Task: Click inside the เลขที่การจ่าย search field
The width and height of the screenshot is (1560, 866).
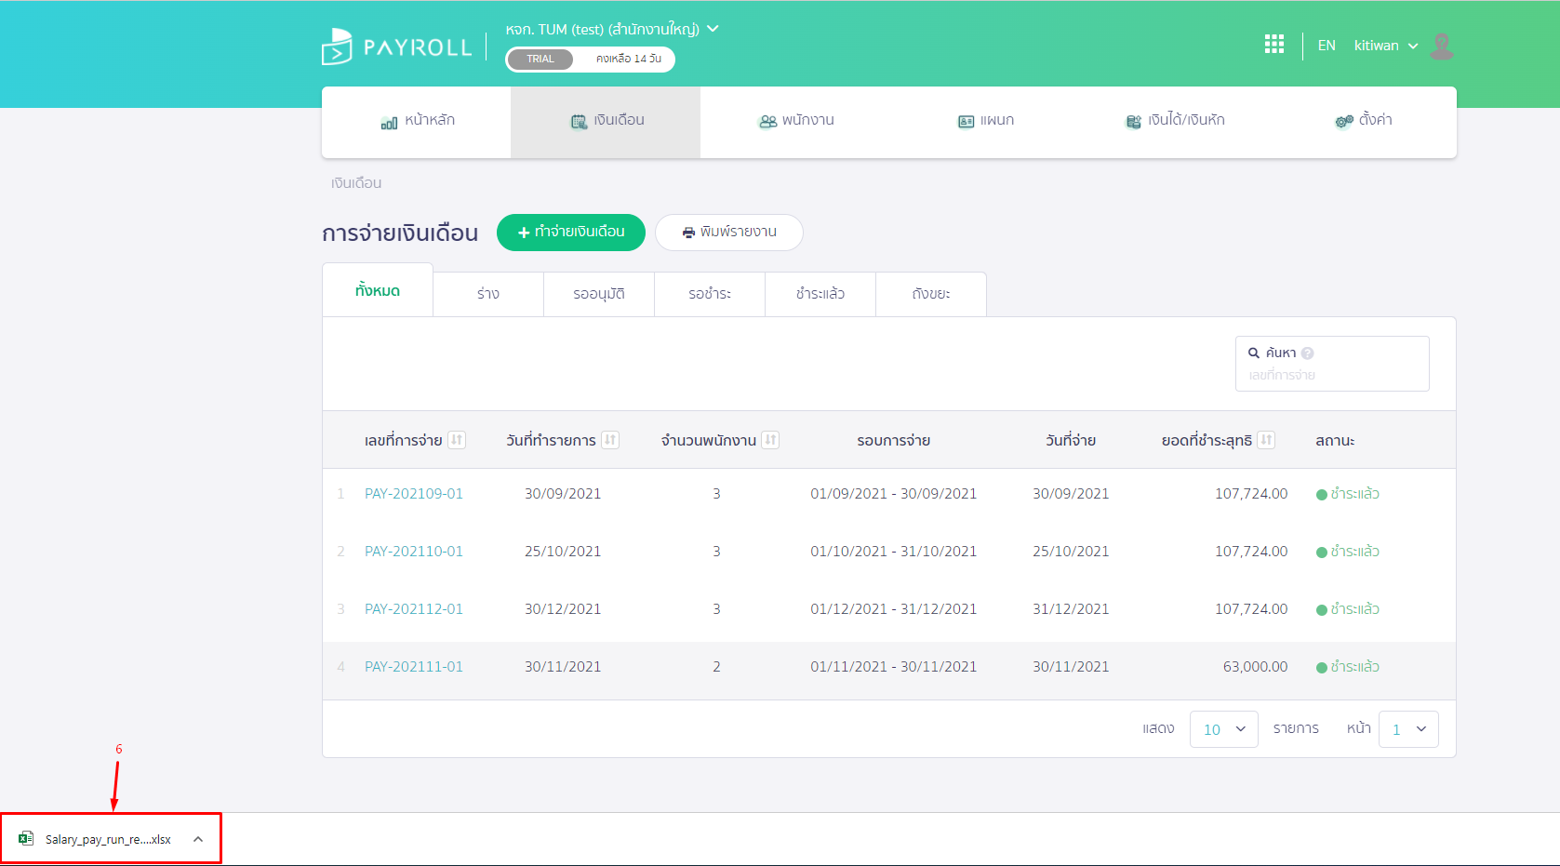Action: pyautogui.click(x=1332, y=375)
